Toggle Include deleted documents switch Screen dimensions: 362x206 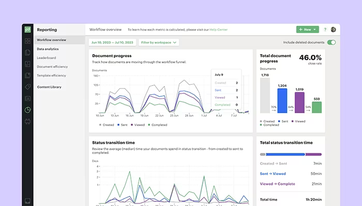coord(331,42)
